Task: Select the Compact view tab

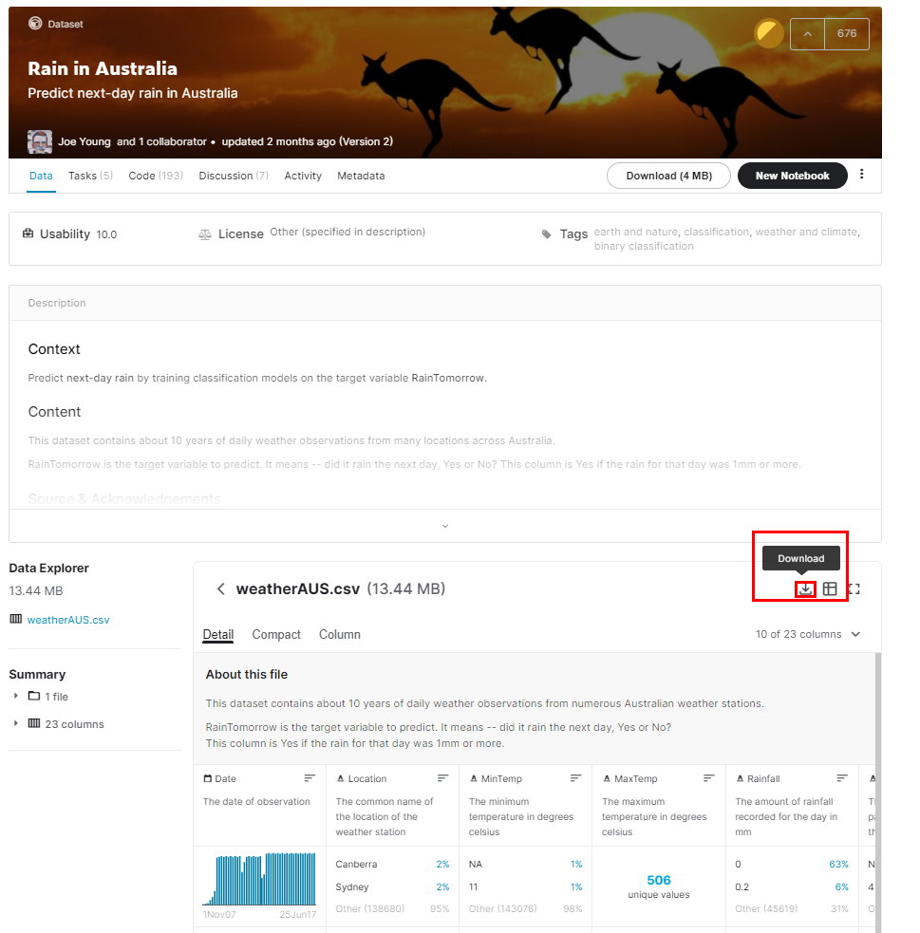Action: 276,634
